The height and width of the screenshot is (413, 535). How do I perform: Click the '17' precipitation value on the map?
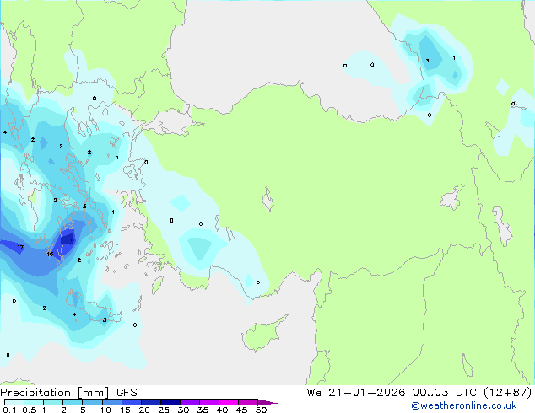[x=20, y=248]
